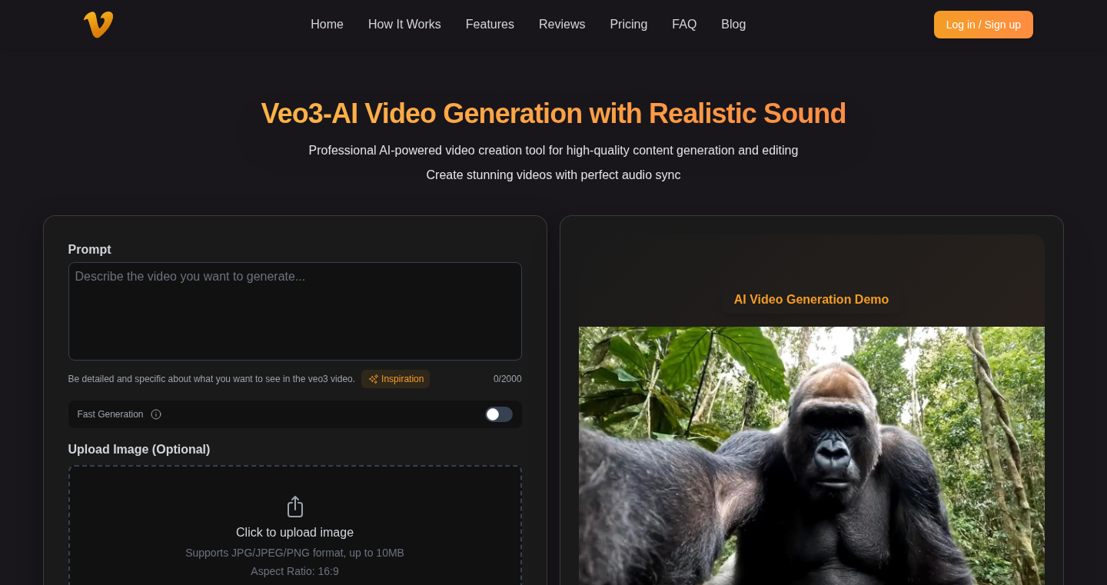Click the Upload Image (Optional) label
The image size is (1107, 585).
click(x=139, y=449)
